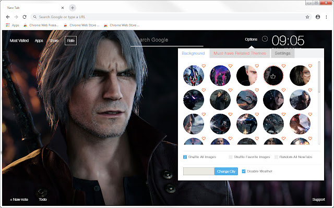Select the red creature third-row thumbnail
This screenshot has height=208, width=334.
[300, 124]
